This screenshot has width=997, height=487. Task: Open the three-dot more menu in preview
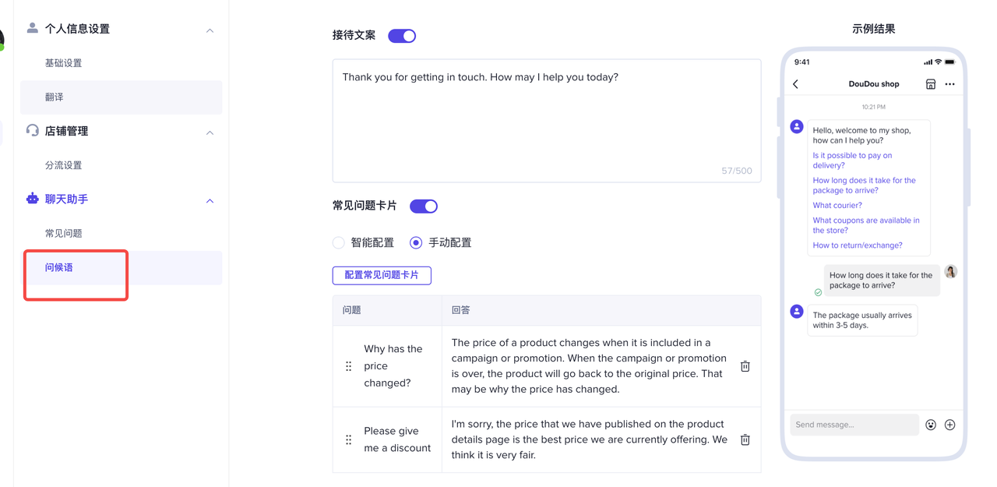pyautogui.click(x=949, y=84)
